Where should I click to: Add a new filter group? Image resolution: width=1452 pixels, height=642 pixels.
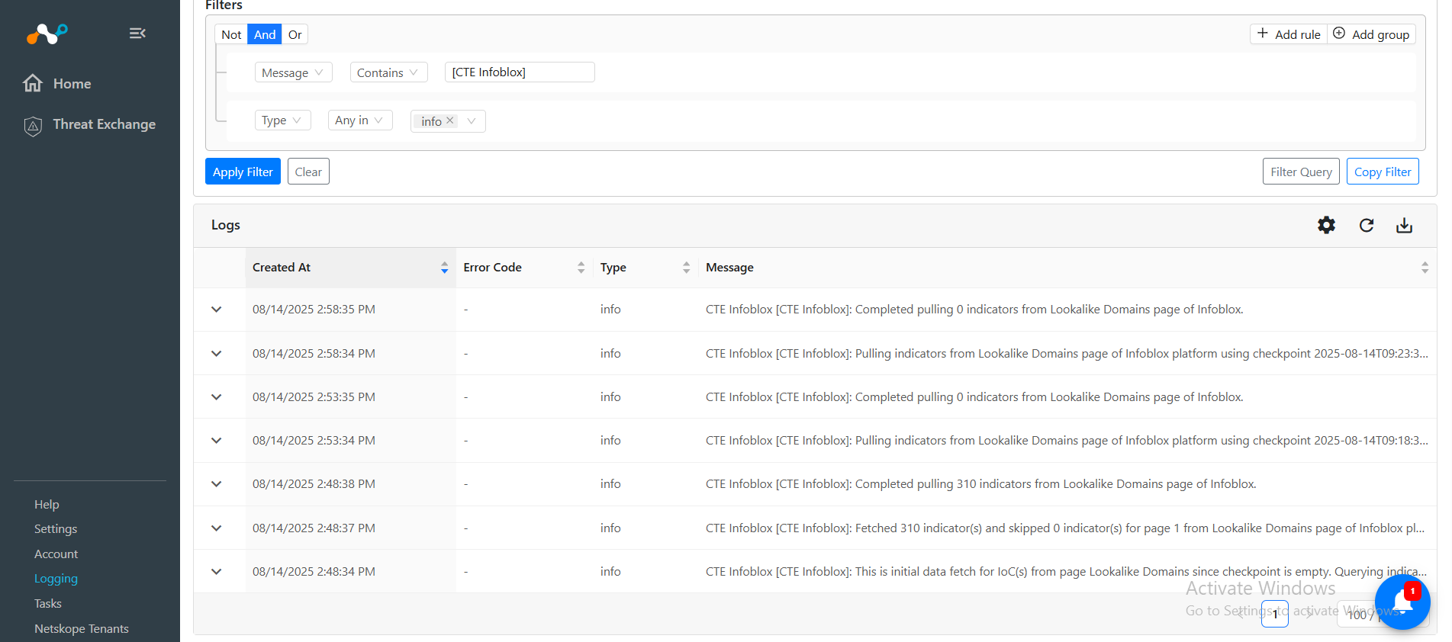[x=1371, y=34]
